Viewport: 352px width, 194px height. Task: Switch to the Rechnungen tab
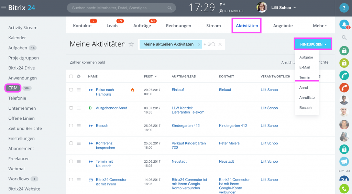click(178, 26)
